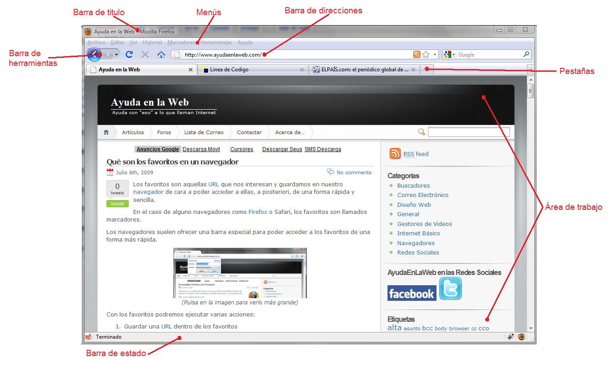Click the Twitter bird icon
This screenshot has height=365, width=616.
tap(450, 289)
